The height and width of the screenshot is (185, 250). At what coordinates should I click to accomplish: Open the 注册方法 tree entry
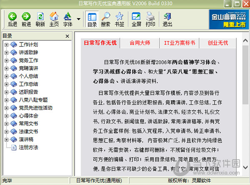point(28,148)
